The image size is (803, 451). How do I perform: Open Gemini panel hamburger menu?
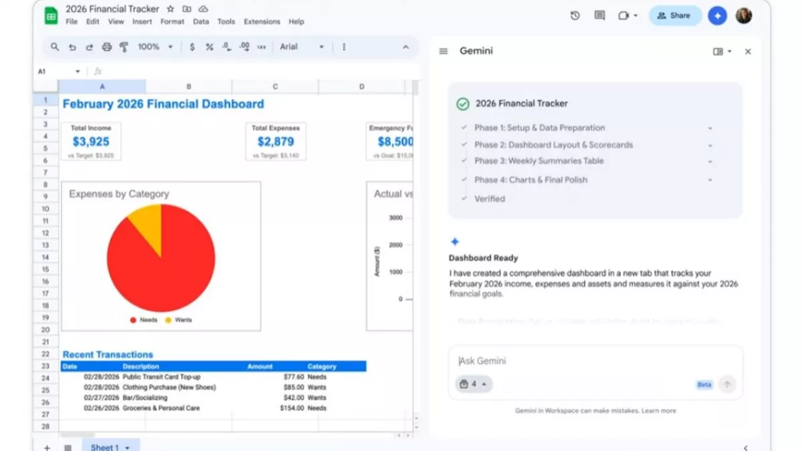[x=443, y=51]
